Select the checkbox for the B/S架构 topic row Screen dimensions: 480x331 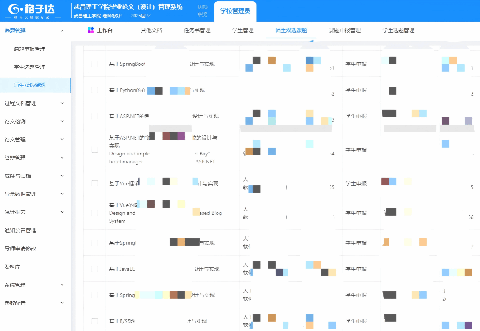point(95,321)
